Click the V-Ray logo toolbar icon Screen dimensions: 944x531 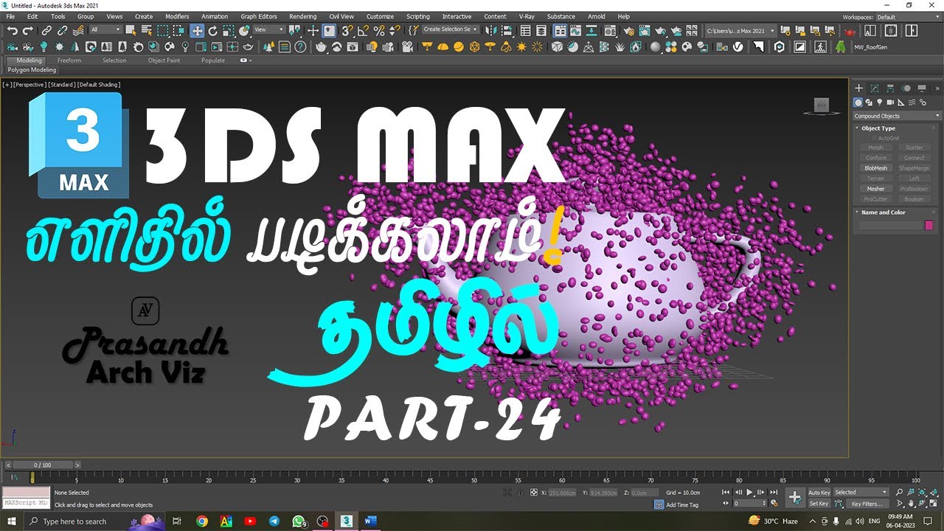[x=738, y=46]
